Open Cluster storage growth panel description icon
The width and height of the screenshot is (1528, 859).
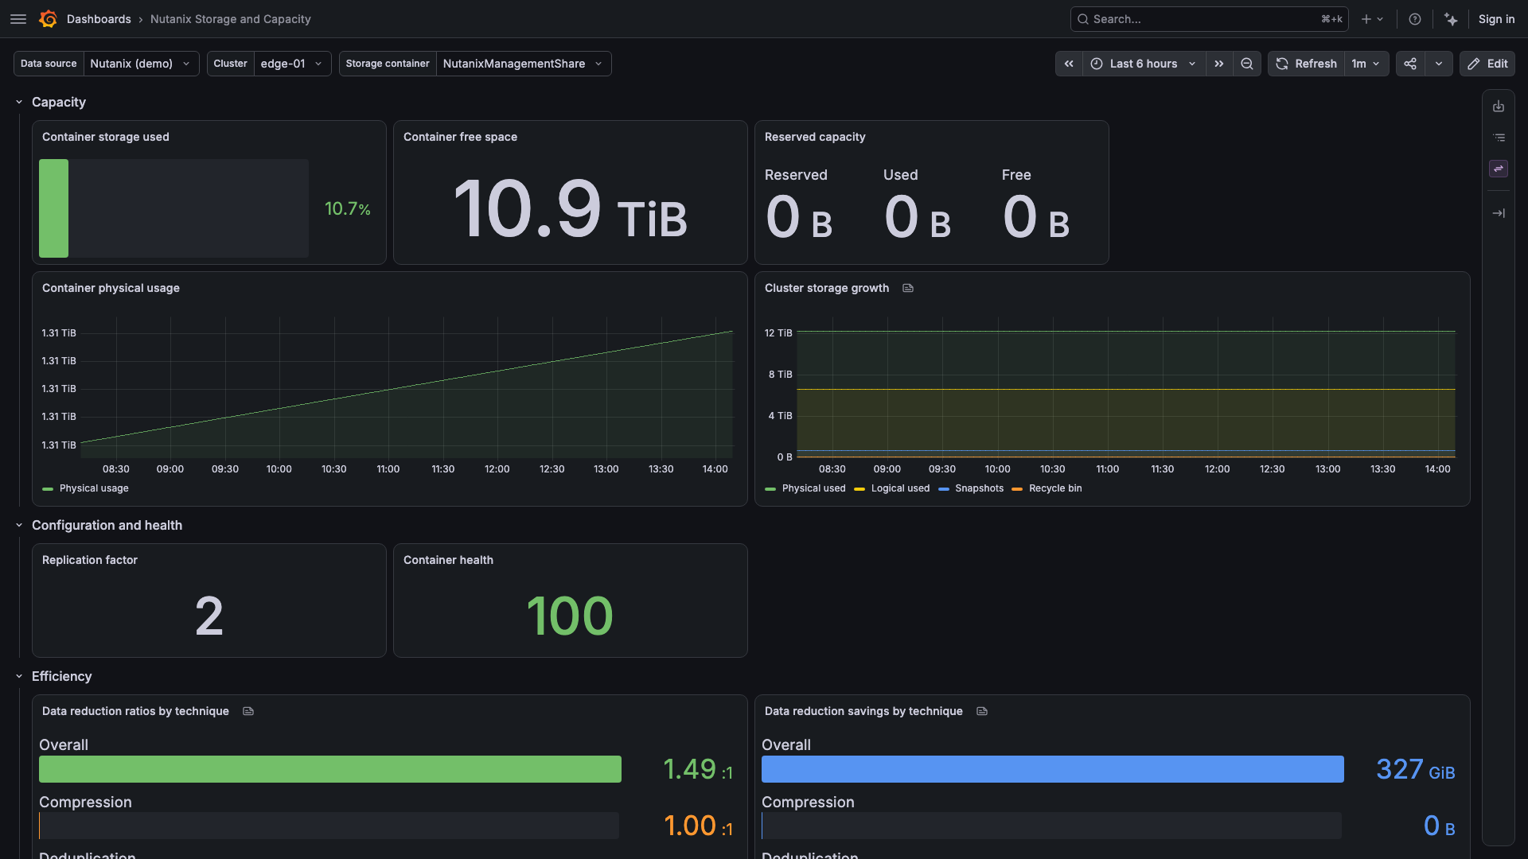[908, 288]
